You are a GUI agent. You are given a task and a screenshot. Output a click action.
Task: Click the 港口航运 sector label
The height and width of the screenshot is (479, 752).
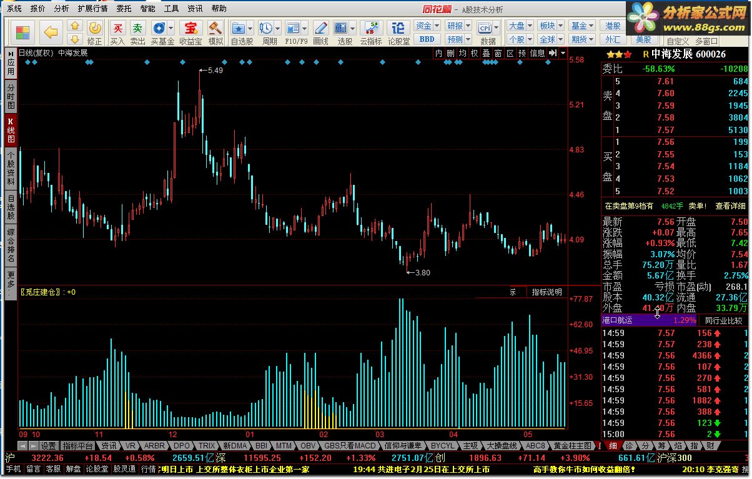(x=618, y=320)
